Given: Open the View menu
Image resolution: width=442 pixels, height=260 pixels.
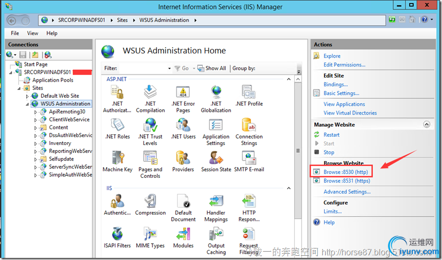Looking at the screenshot, I should pos(32,33).
